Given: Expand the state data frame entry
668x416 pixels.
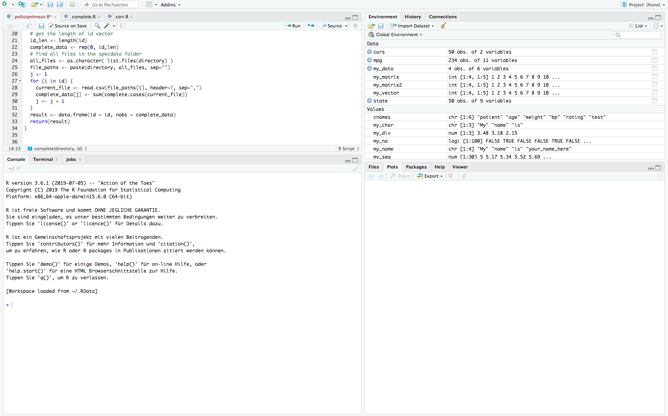Looking at the screenshot, I should coord(369,101).
